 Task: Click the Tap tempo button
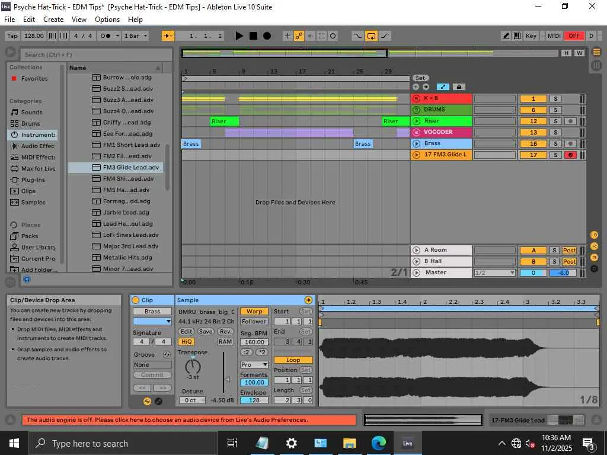12,36
